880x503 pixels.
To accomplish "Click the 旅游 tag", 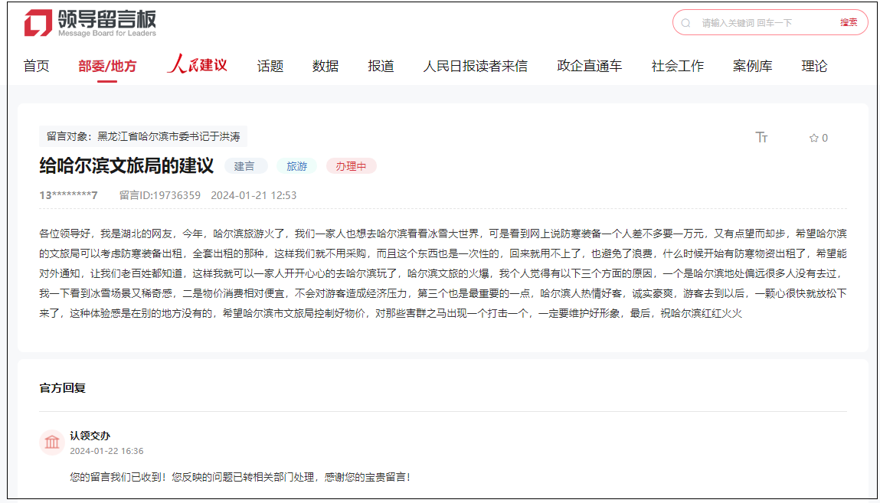I will click(x=297, y=167).
